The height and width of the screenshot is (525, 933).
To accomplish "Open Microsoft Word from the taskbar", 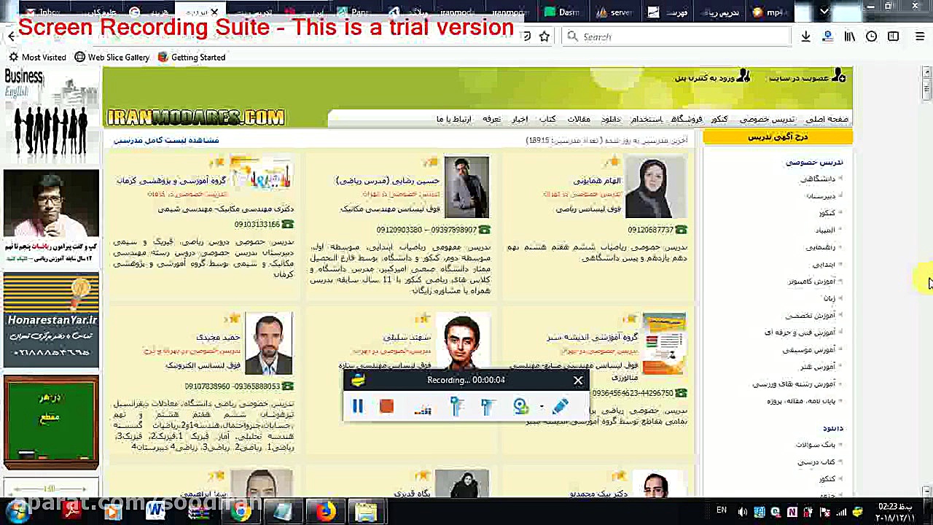I will [x=155, y=512].
